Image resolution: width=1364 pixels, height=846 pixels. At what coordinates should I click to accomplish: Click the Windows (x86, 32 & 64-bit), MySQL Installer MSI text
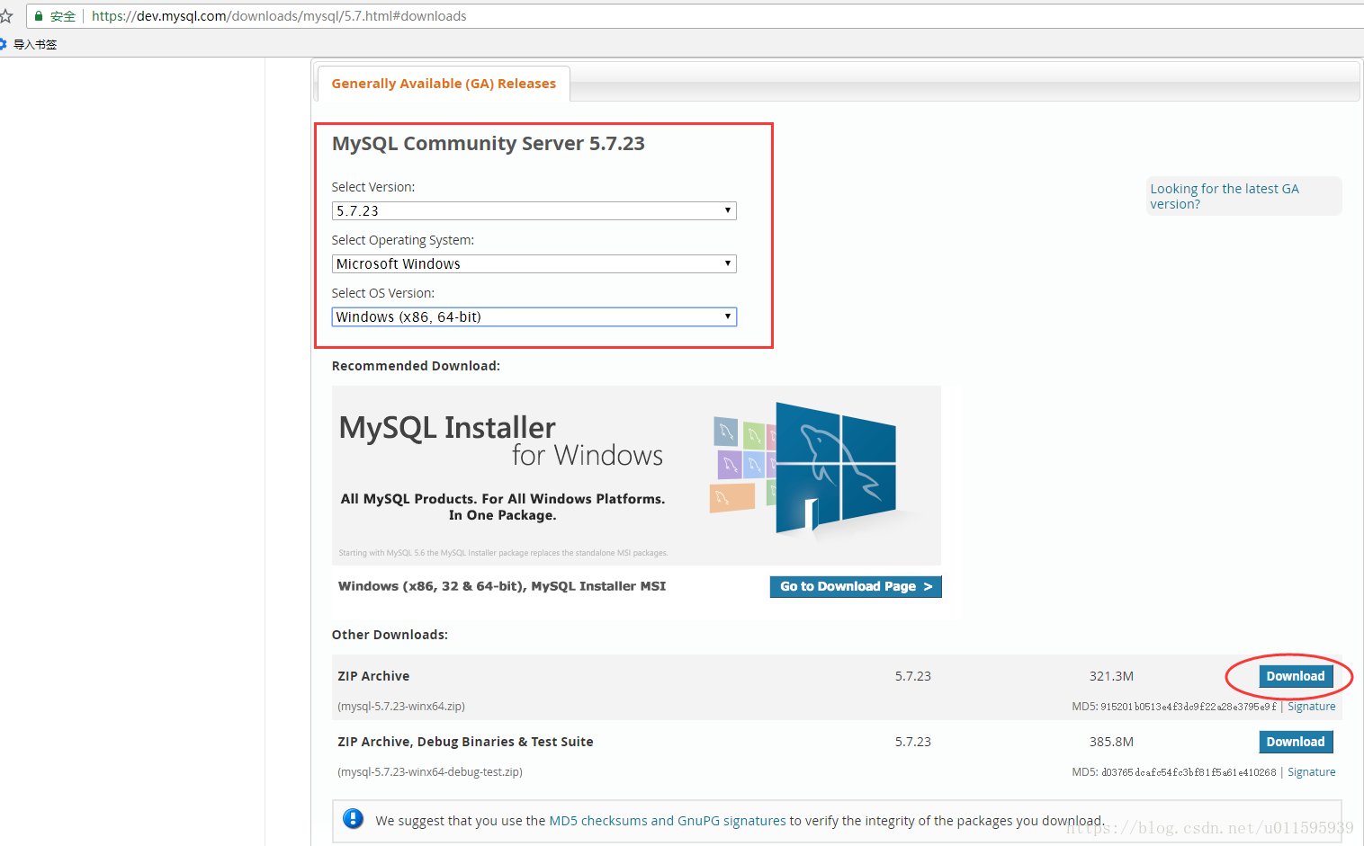[502, 586]
